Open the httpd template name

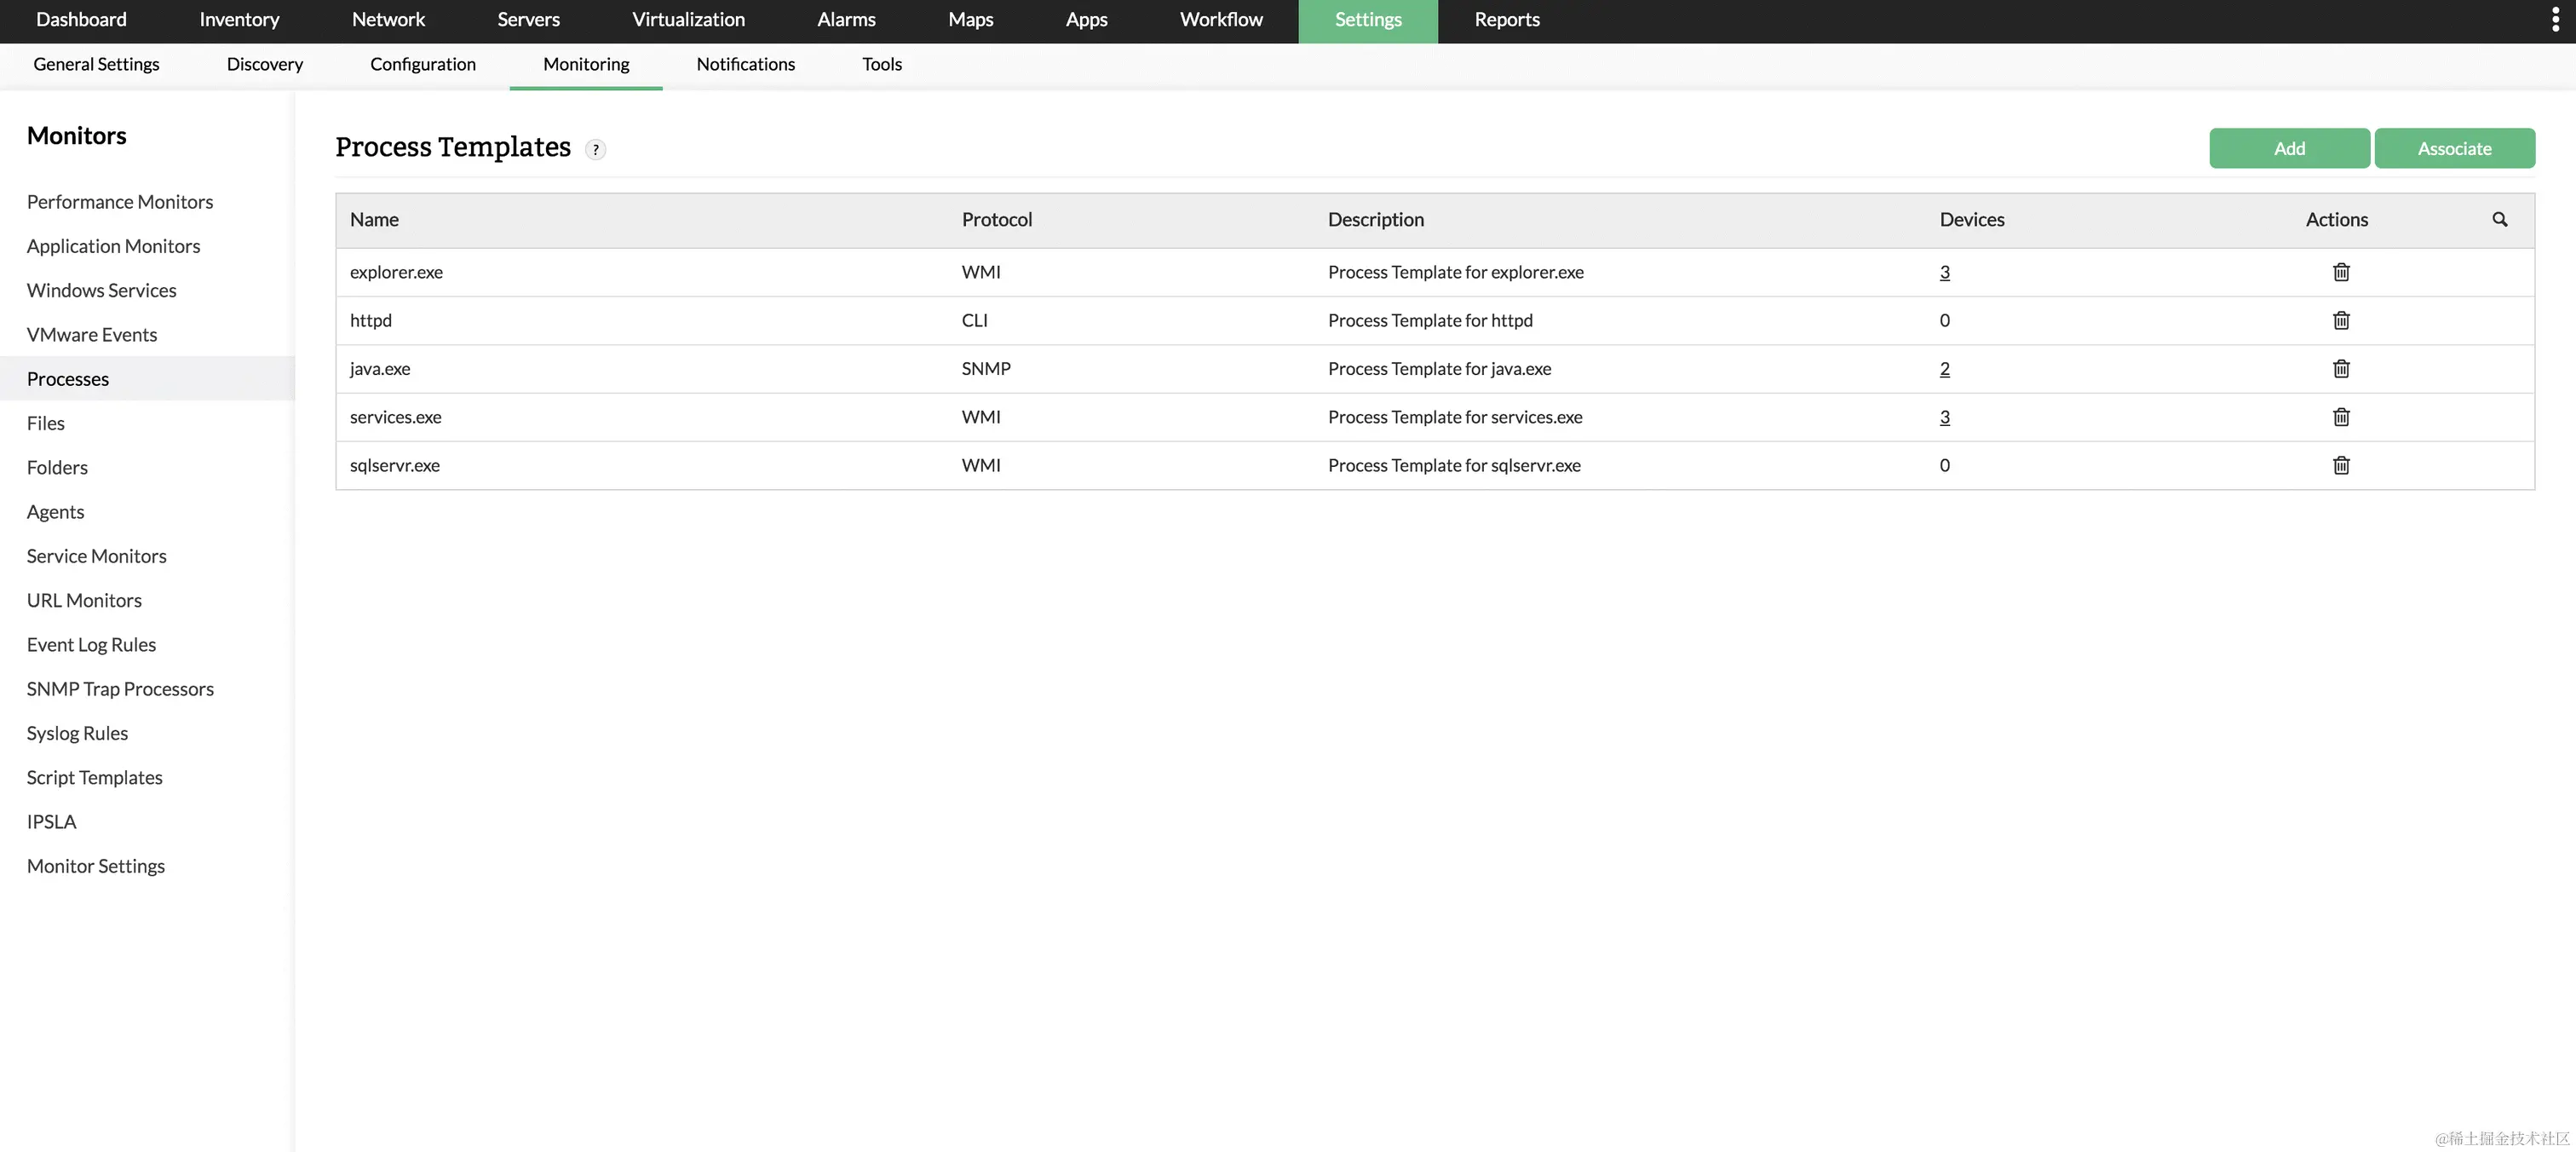[371, 320]
